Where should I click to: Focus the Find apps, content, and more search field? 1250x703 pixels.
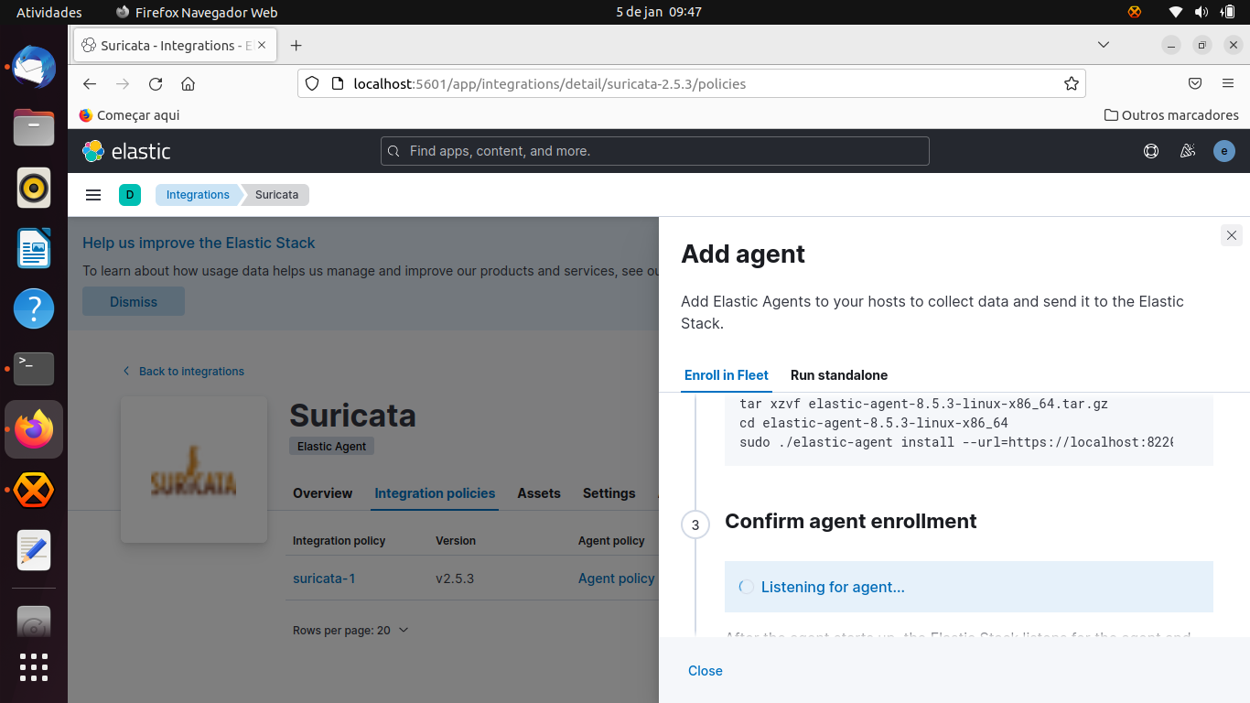(654, 151)
